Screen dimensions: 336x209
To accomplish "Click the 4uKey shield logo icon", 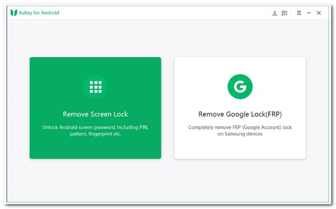I will tap(14, 13).
